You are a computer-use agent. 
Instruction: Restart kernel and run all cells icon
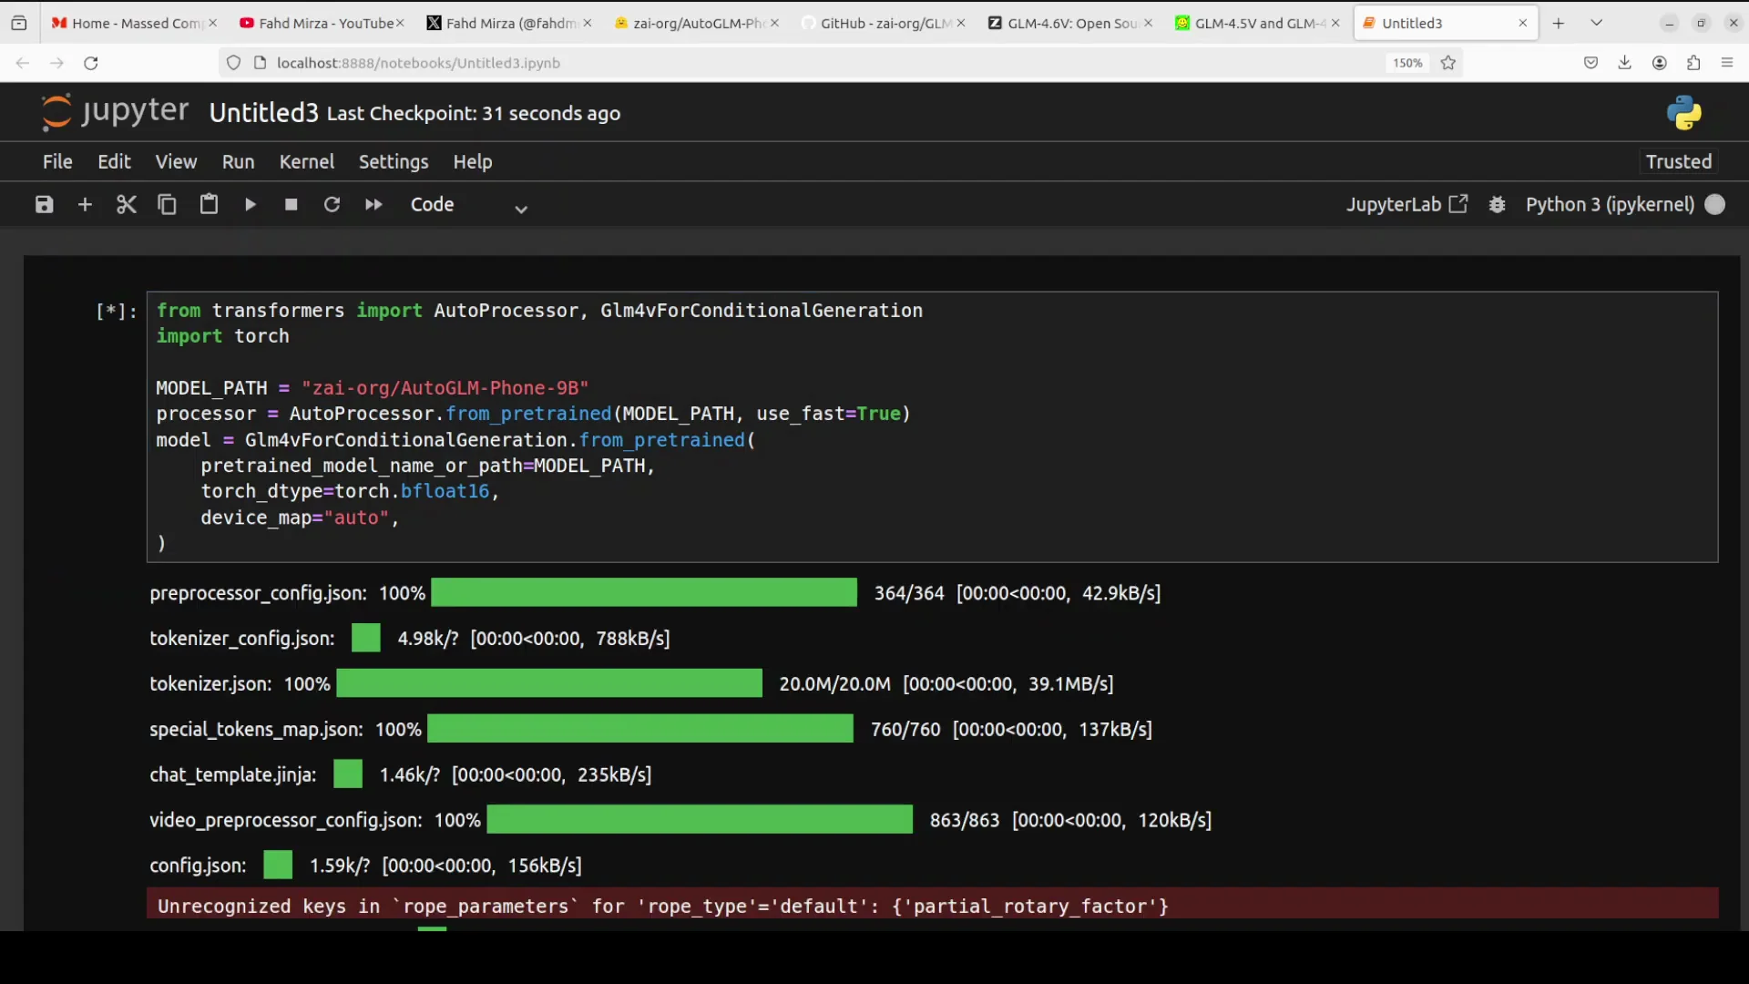click(x=373, y=204)
